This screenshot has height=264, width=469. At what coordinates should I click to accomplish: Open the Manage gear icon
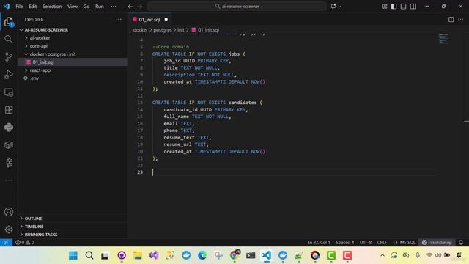click(9, 230)
